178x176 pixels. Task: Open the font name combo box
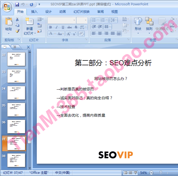[x=62, y=20]
